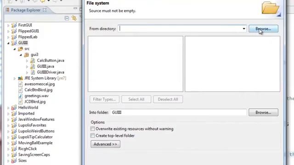Collapse the gui3 package tree arrow
This screenshot has height=165, width=294.
pos(21,55)
